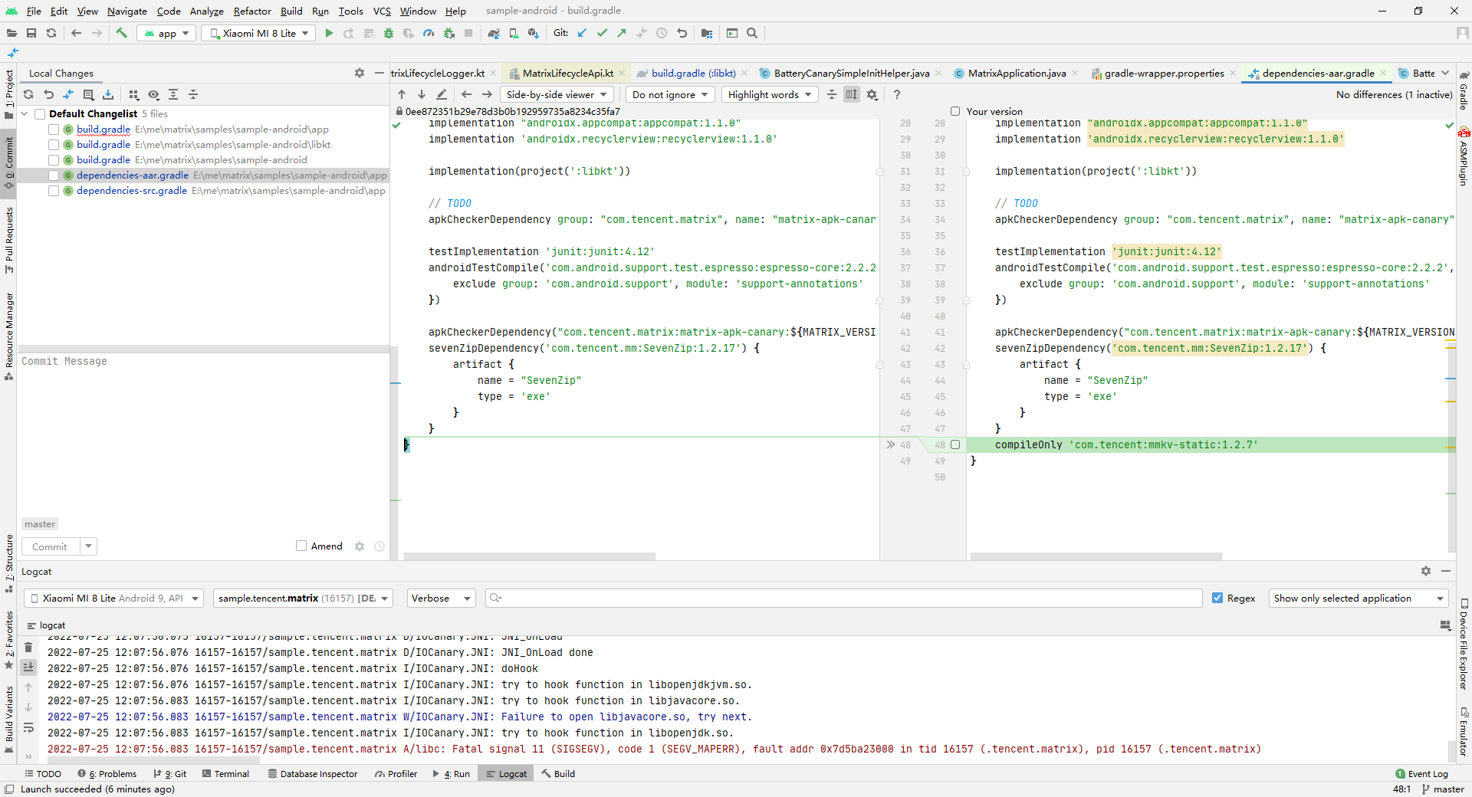Open the Refactor menu
Image resolution: width=1472 pixels, height=797 pixels.
(252, 11)
